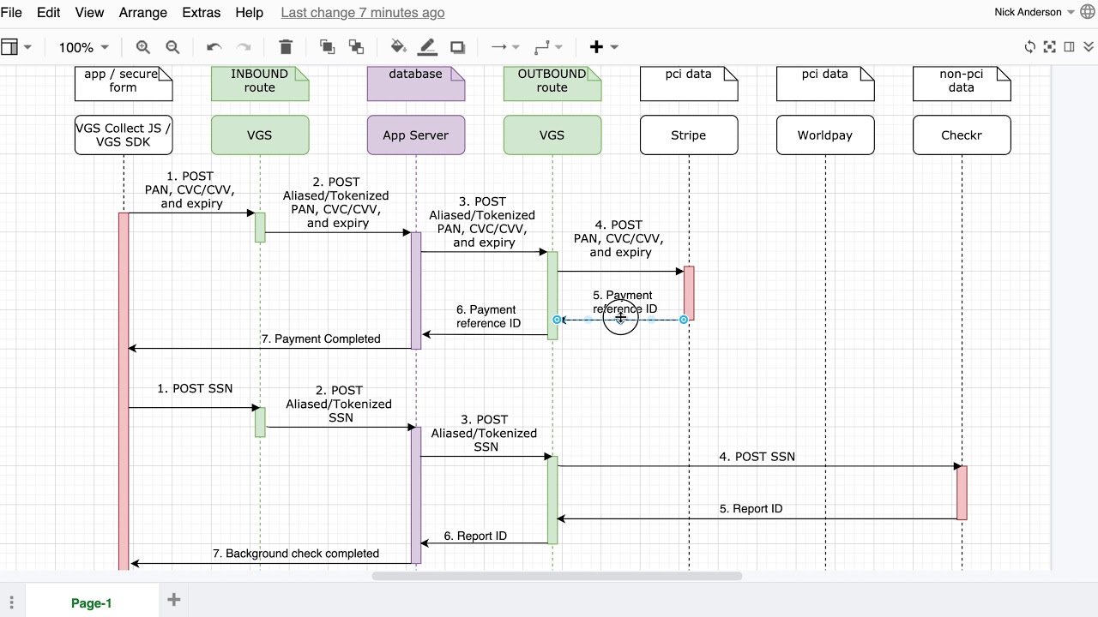1098x617 pixels.
Task: Open the Arrange menu
Action: coord(143,13)
